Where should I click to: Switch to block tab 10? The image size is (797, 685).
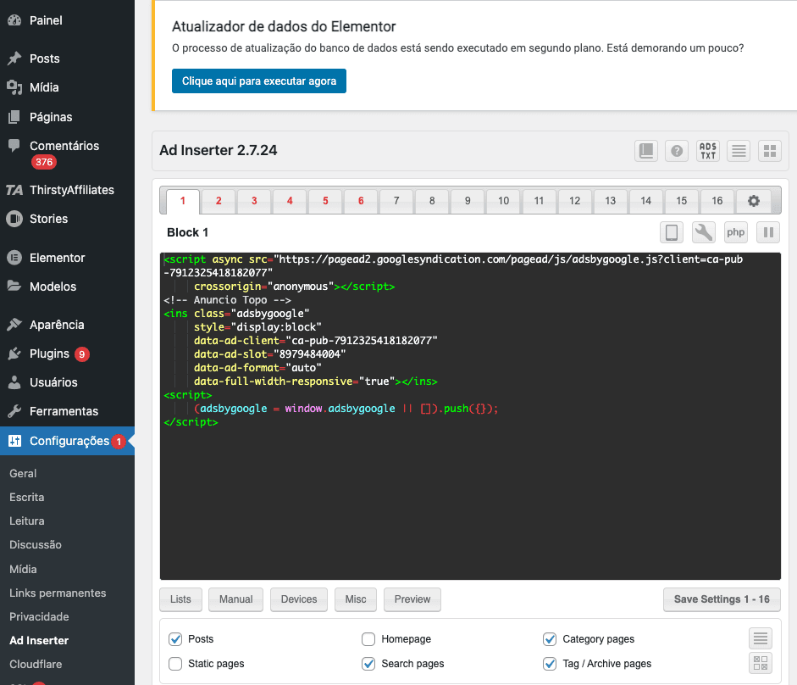pos(503,201)
